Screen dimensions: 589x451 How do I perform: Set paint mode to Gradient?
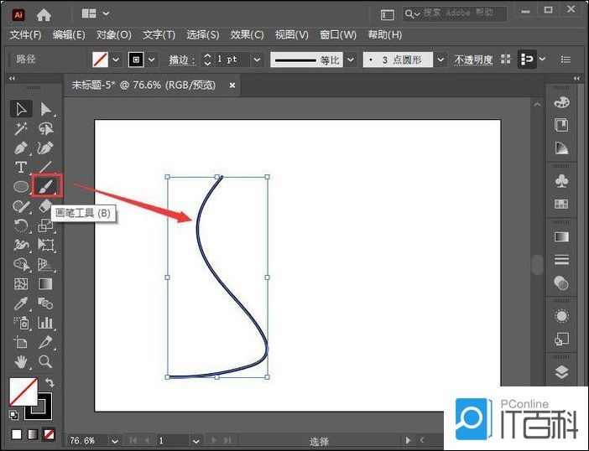(33, 434)
